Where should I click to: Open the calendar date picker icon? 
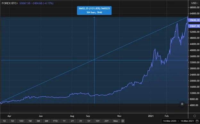pyautogui.click(x=197, y=121)
